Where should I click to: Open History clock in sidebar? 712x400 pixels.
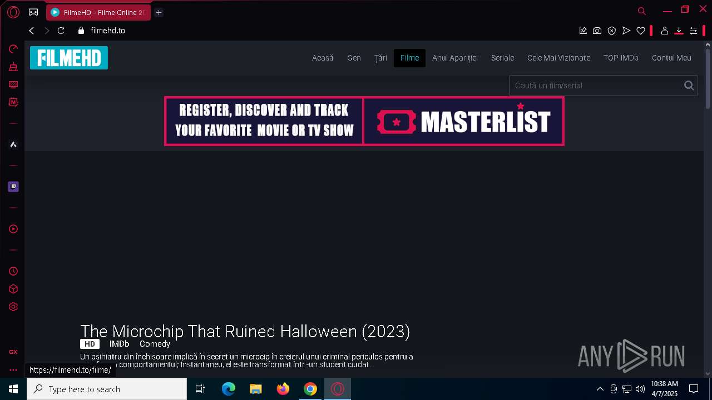[x=13, y=271]
